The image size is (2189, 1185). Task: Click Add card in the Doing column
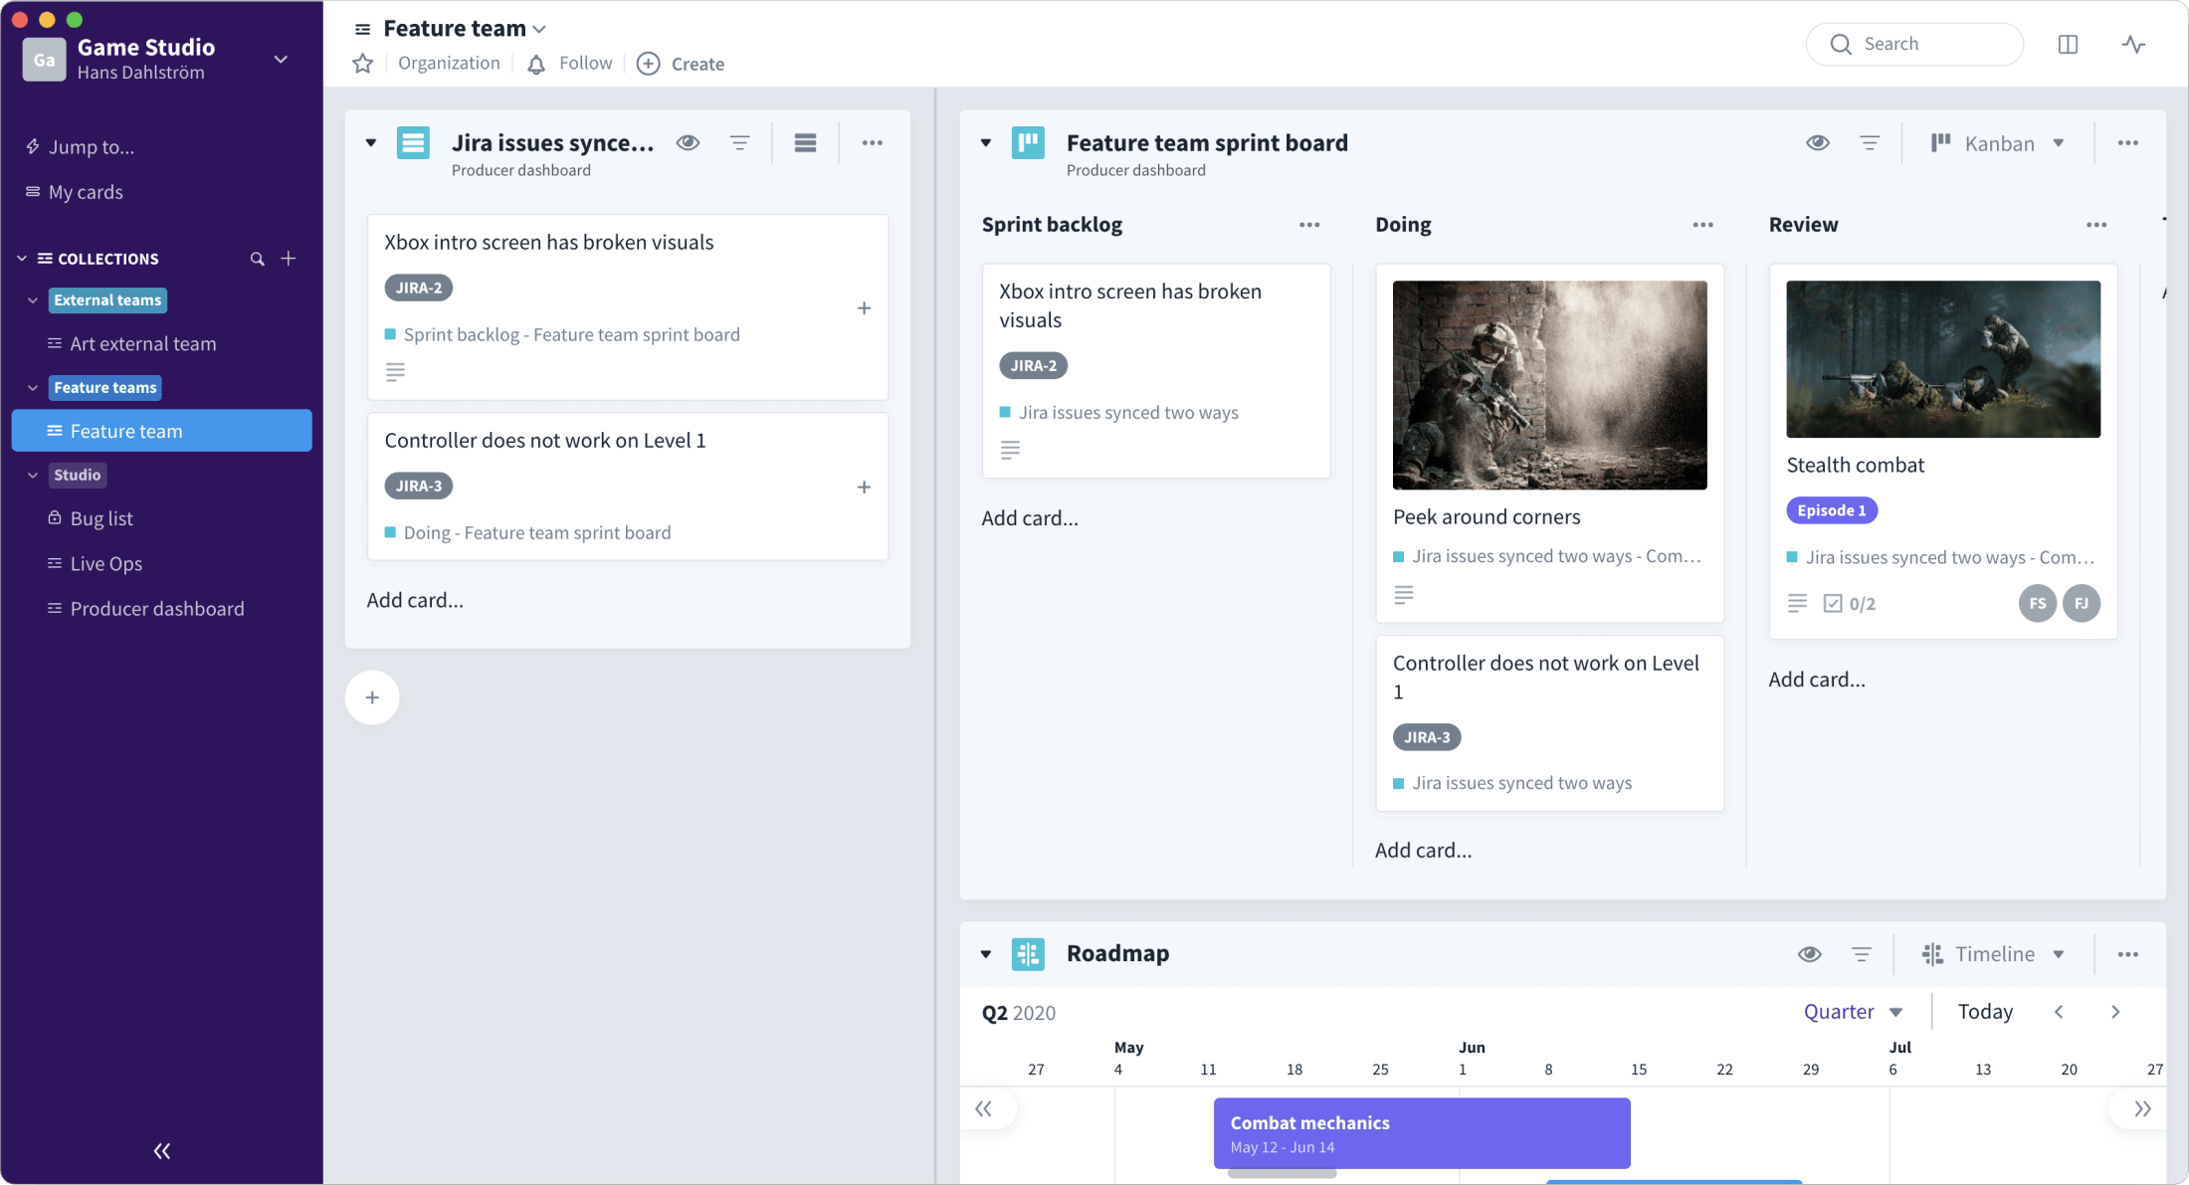tap(1424, 849)
